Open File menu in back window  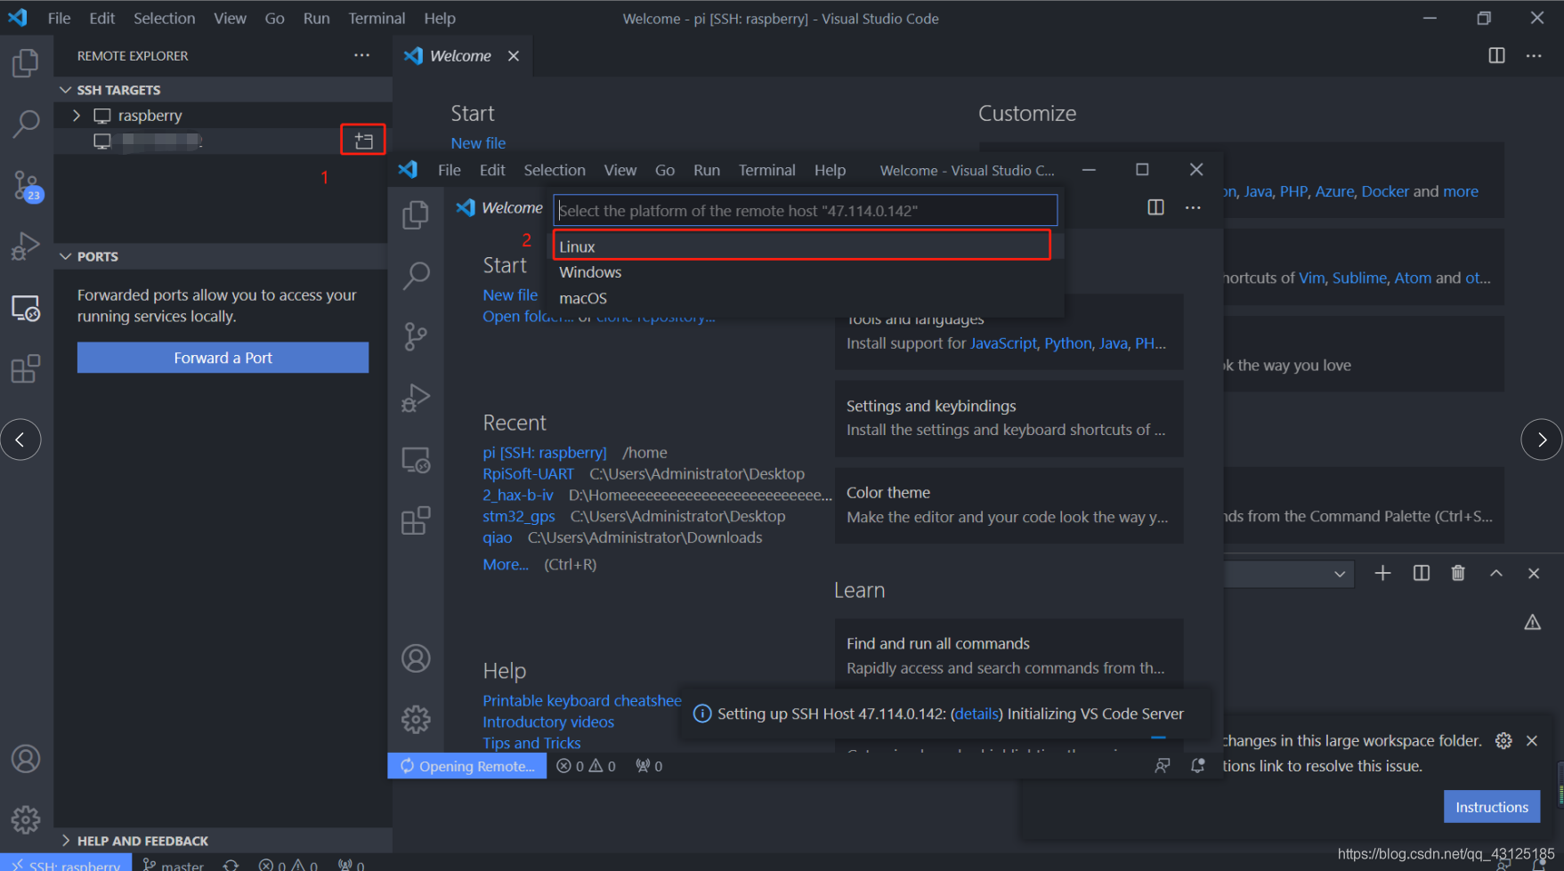coord(59,18)
